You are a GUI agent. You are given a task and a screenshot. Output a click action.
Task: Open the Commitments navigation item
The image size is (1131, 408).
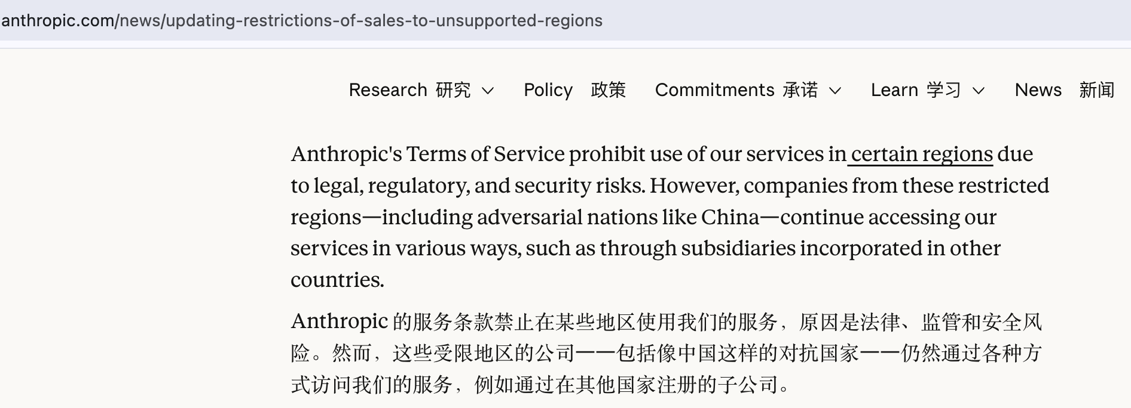point(715,90)
